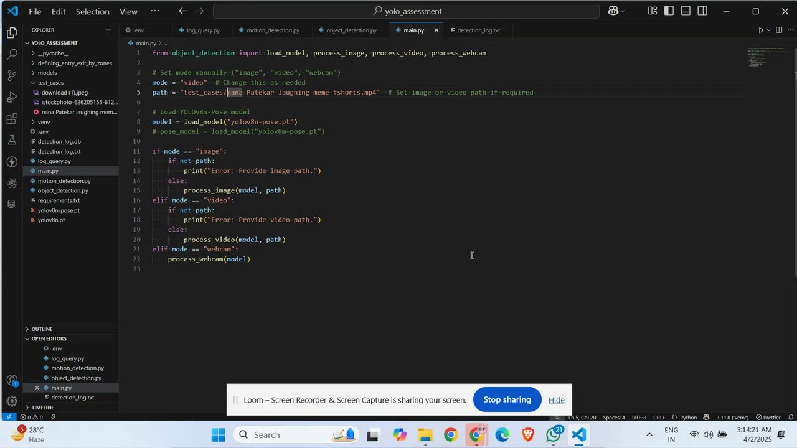
Task: Open the editor More Actions ellipsis
Action: 790,30
